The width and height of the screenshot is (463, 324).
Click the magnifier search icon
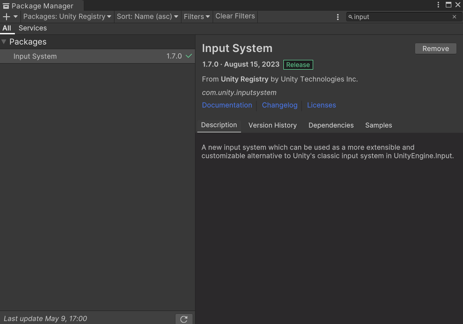click(x=350, y=17)
